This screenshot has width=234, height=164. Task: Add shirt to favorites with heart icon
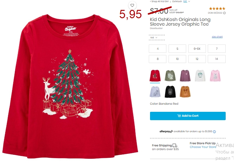(132, 5)
